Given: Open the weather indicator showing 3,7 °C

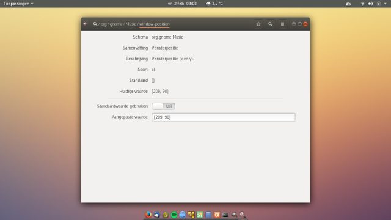Looking at the screenshot, I should [x=214, y=4].
